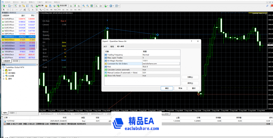Switch chart timeframe to MN
This screenshot has height=138, width=273.
(79, 10)
